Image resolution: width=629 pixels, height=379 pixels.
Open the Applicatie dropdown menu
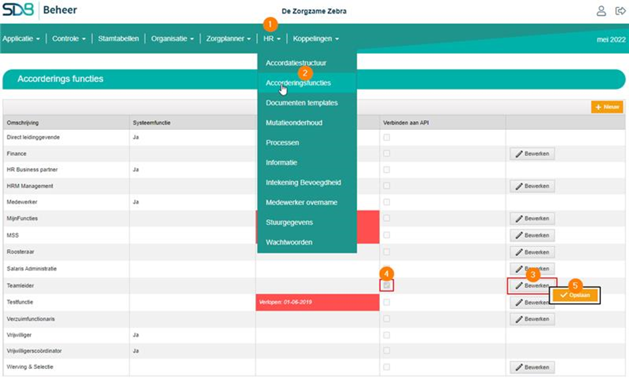[x=21, y=39]
